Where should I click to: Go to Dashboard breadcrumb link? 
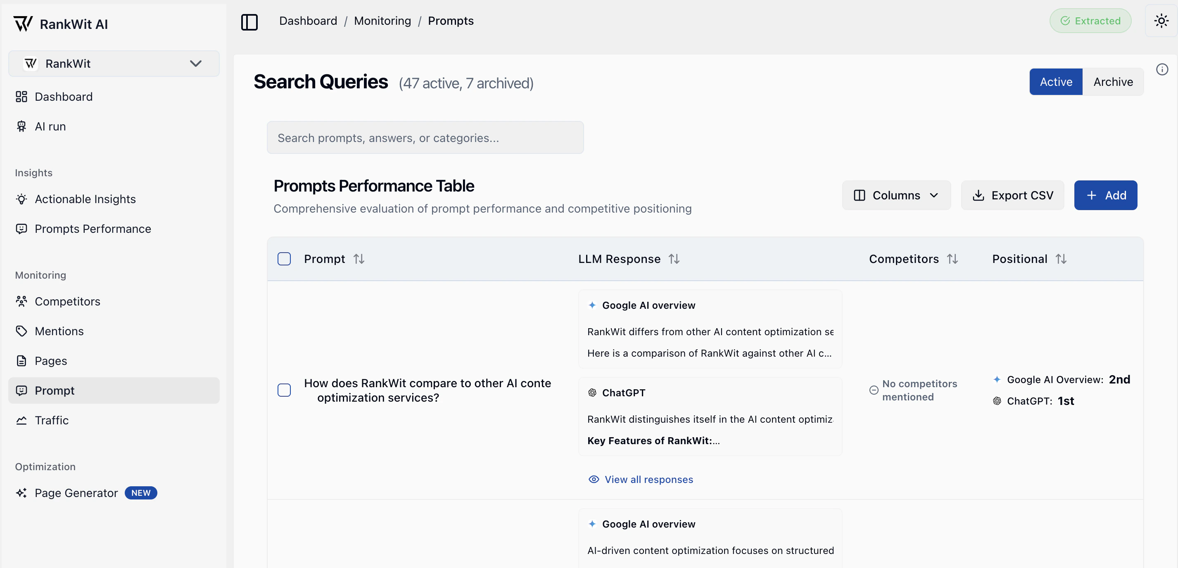pyautogui.click(x=308, y=21)
